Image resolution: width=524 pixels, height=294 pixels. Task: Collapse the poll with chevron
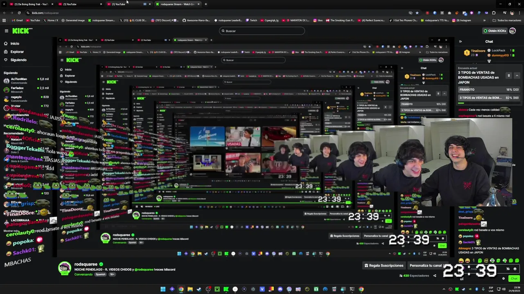pos(517,76)
